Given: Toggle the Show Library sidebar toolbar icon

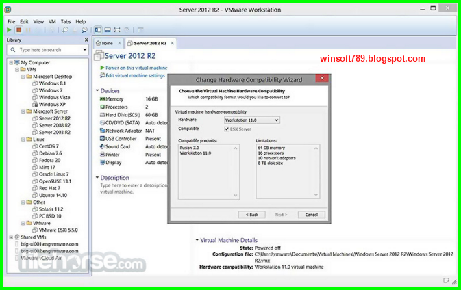Looking at the screenshot, I should pos(98,30).
